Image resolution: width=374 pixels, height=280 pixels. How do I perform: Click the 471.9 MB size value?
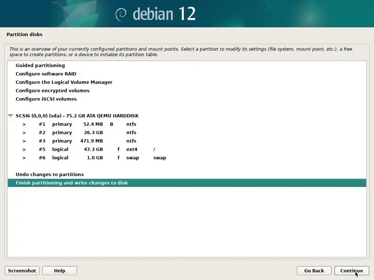pos(92,141)
